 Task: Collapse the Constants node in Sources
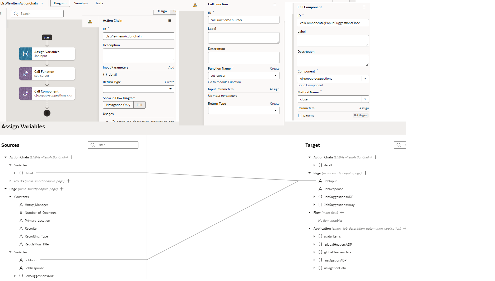click(11, 197)
